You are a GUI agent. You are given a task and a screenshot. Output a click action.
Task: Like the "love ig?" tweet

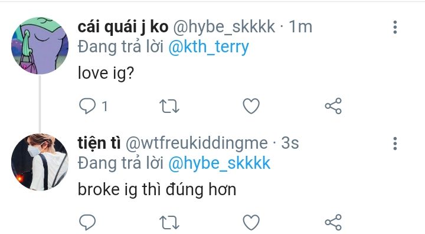tap(251, 106)
